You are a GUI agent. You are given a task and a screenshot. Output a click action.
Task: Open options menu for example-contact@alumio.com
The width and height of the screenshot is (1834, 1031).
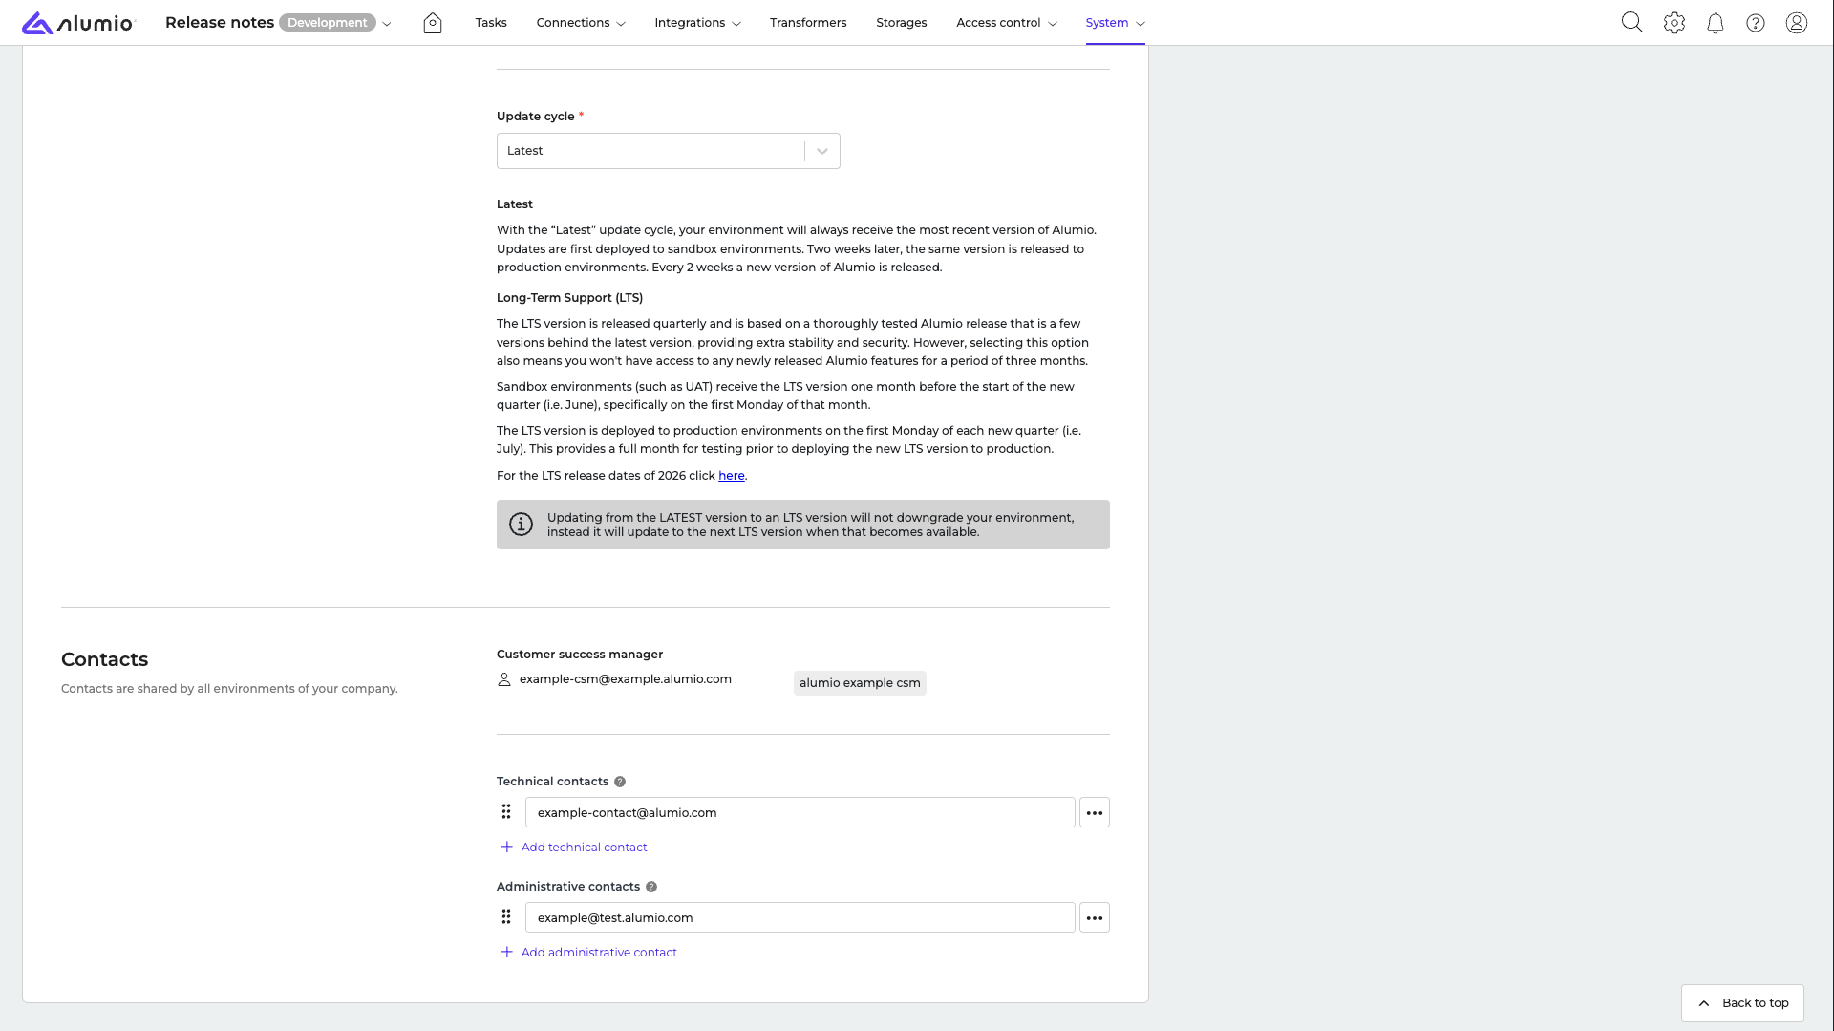(x=1095, y=812)
